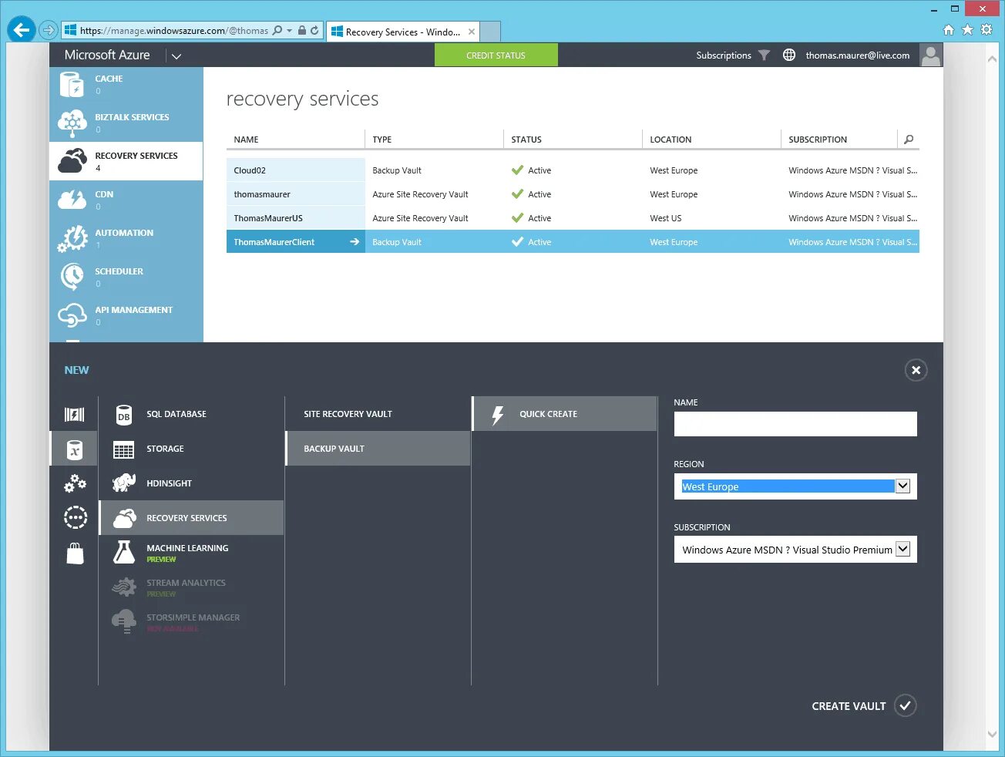Click the West US location cell
The width and height of the screenshot is (1005, 757).
(665, 218)
